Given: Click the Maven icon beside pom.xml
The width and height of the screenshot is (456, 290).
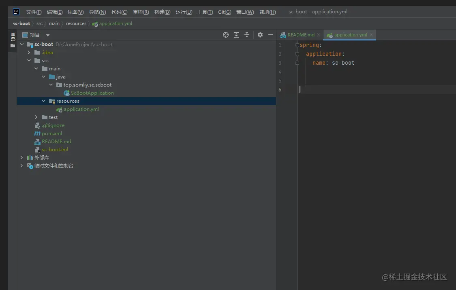Looking at the screenshot, I should coord(37,133).
